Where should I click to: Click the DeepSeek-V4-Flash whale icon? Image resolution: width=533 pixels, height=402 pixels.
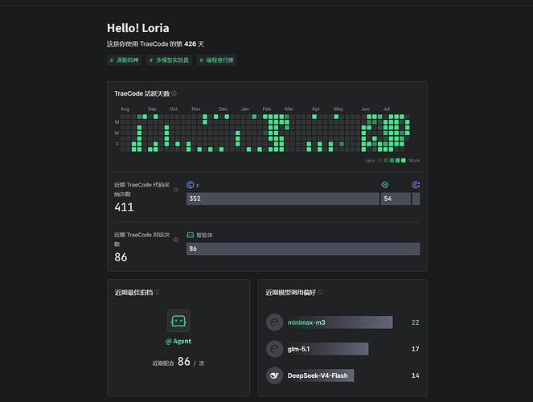click(x=275, y=375)
